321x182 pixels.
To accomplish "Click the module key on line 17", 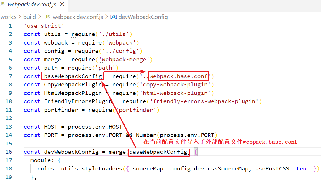I will (x=40, y=160).
